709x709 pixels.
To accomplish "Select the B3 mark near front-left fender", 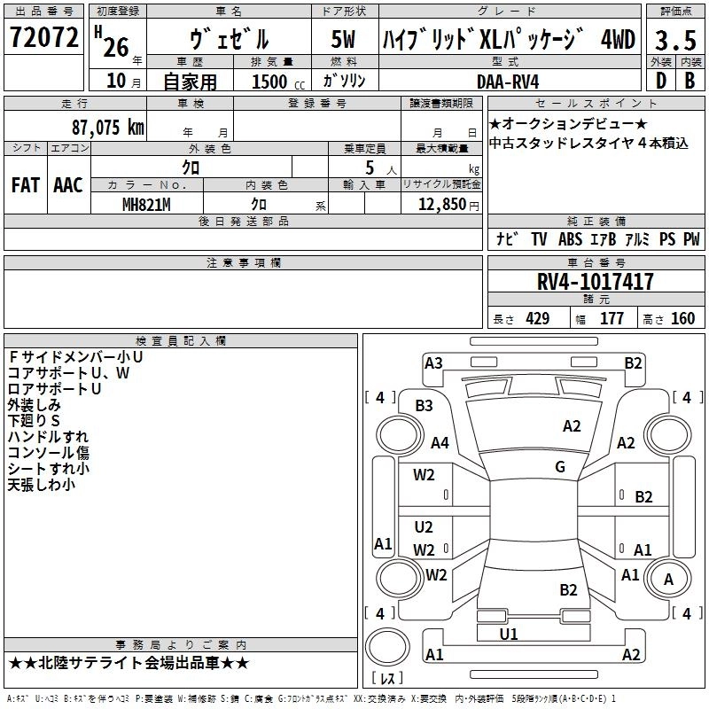I will point(424,406).
